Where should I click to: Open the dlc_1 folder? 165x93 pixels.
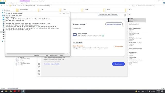click(x=41, y=10)
